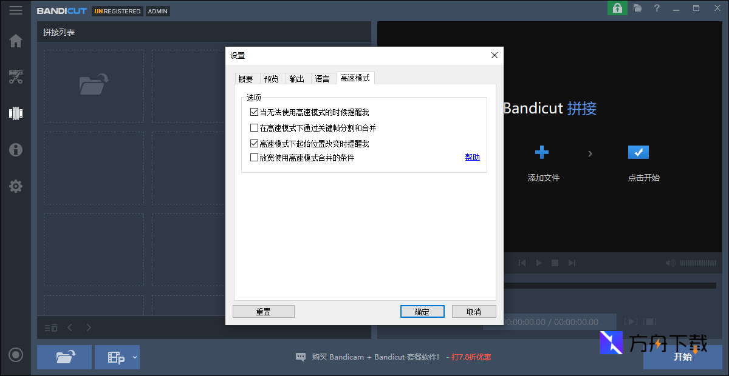729x376 pixels.
Task: Click the 帮助 link in the dialog
Action: pyautogui.click(x=472, y=156)
